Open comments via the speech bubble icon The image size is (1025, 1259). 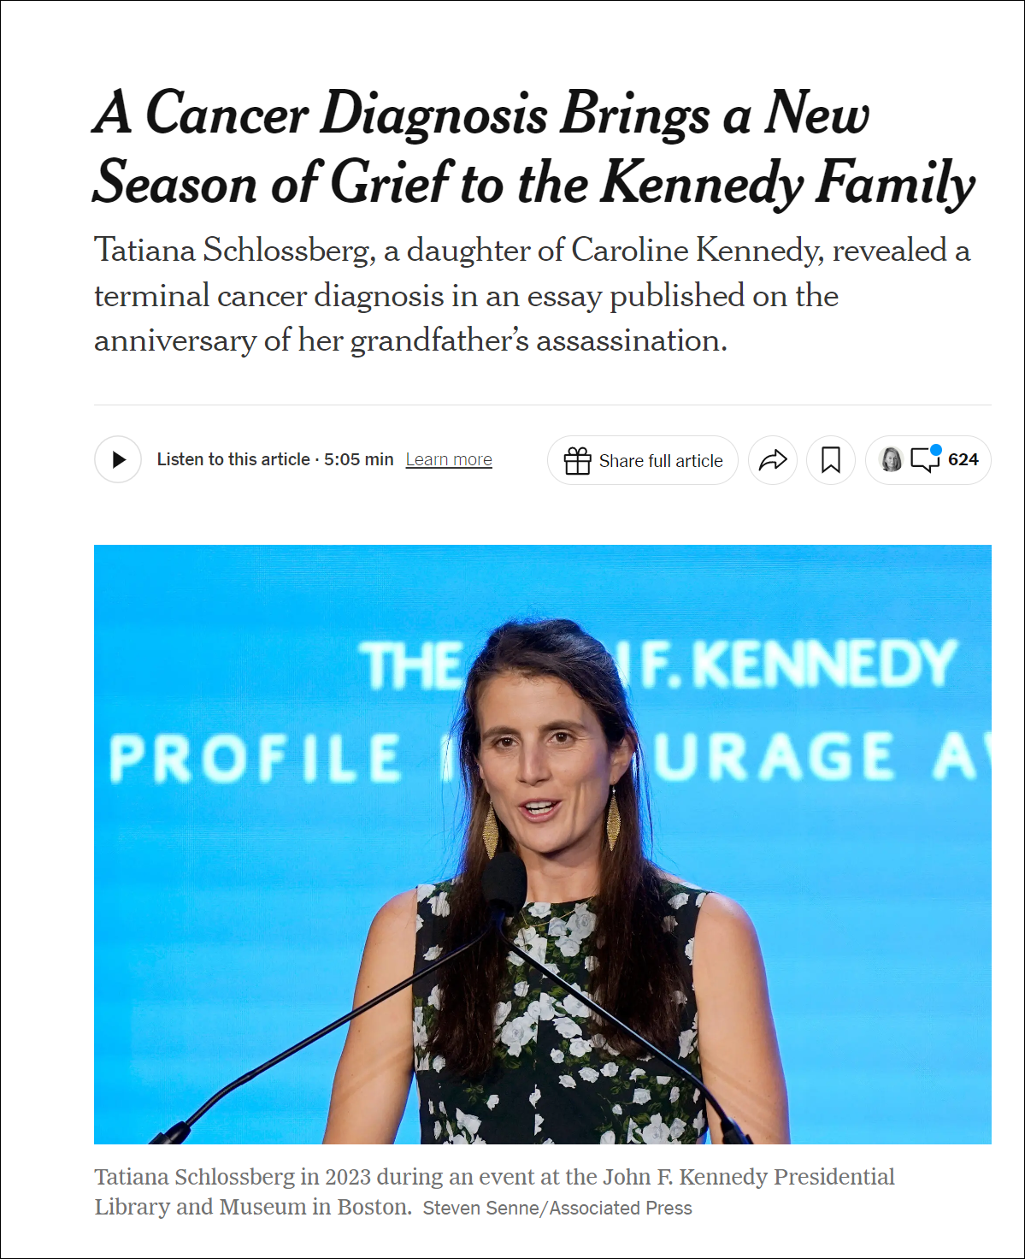click(923, 460)
